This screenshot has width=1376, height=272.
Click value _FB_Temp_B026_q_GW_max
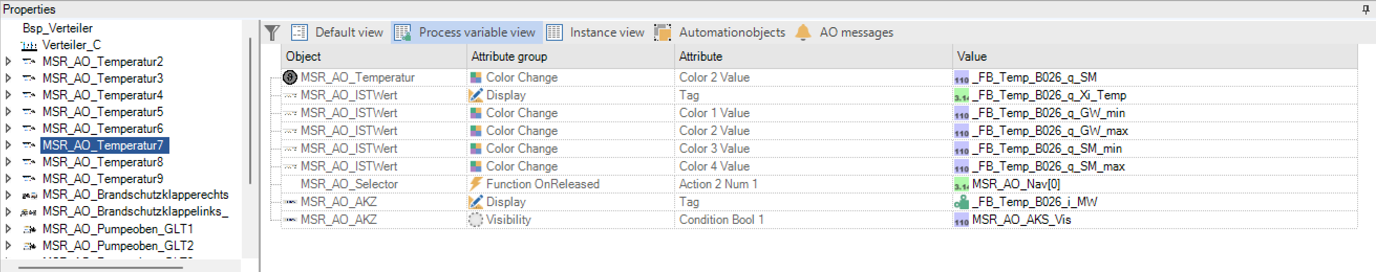1050,131
